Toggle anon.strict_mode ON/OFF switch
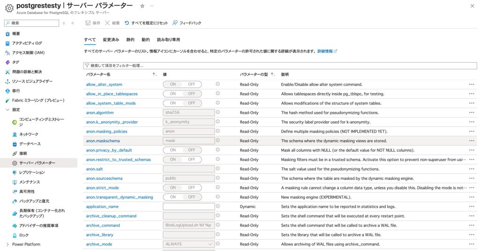The width and height of the screenshot is (480, 251). (182, 187)
